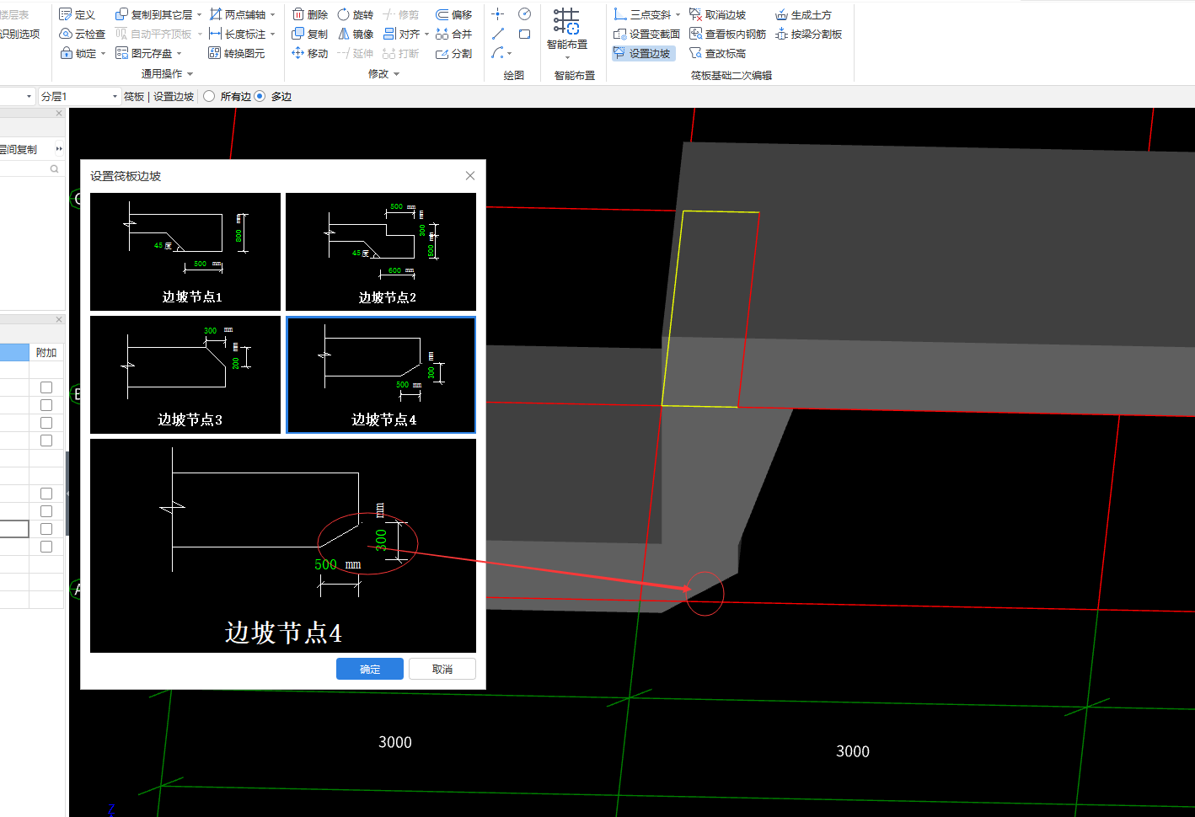Select the rectangle drawing tool
The width and height of the screenshot is (1195, 817).
coord(524,34)
